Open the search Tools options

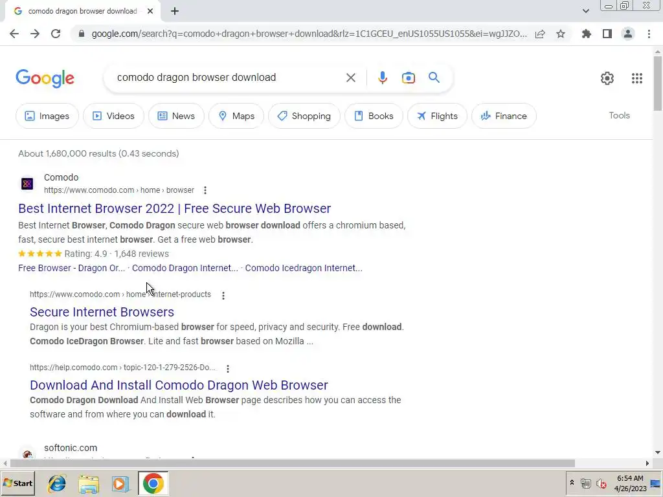619,115
